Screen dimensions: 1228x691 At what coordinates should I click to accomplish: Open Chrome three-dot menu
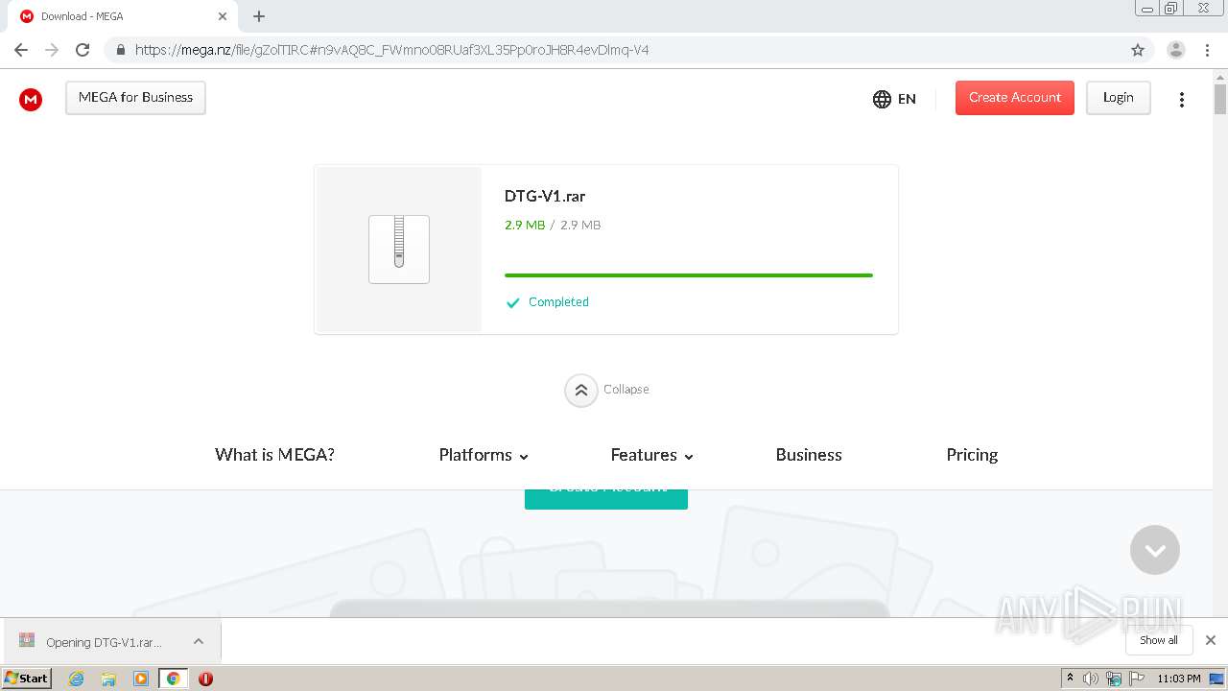pos(1207,50)
